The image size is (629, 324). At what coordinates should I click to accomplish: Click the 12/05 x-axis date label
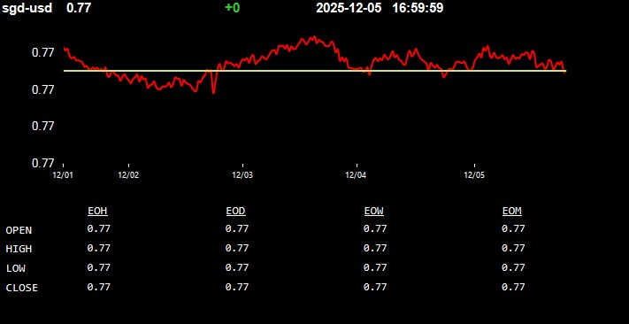(x=474, y=175)
